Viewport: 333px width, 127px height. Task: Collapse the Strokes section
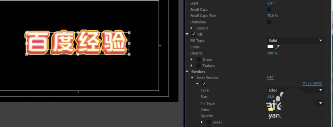tap(187, 72)
